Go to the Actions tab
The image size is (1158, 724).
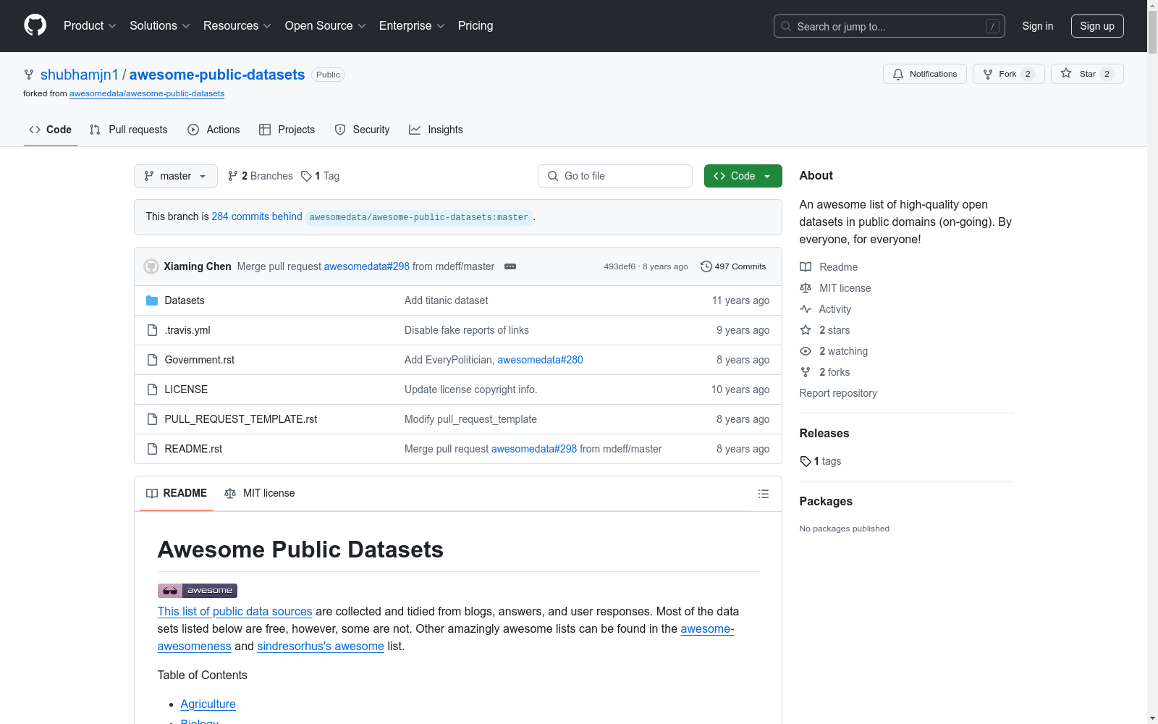click(214, 130)
